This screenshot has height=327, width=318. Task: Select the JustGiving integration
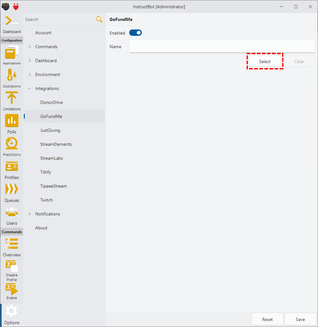tap(64, 130)
